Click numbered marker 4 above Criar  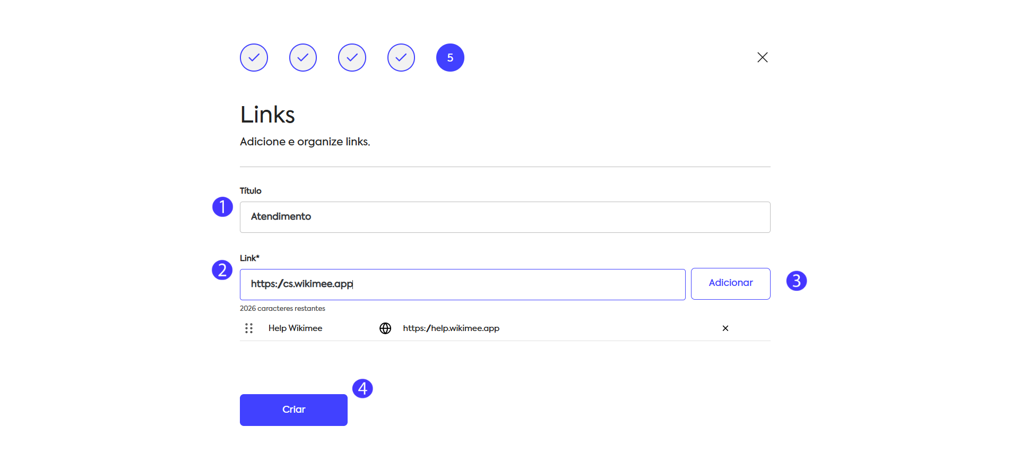[x=362, y=388]
